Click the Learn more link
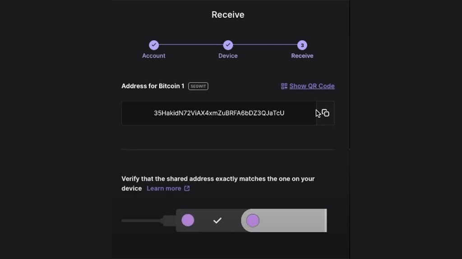The height and width of the screenshot is (259, 462). 164,188
